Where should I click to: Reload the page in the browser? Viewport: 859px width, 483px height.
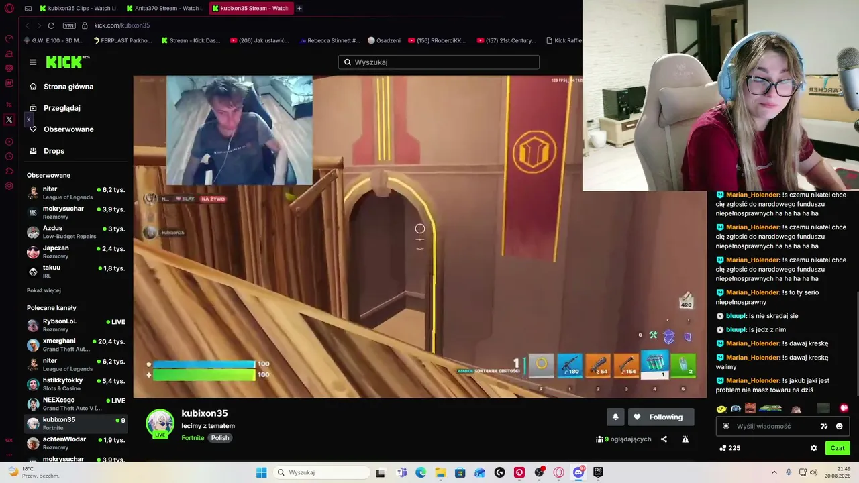(51, 25)
